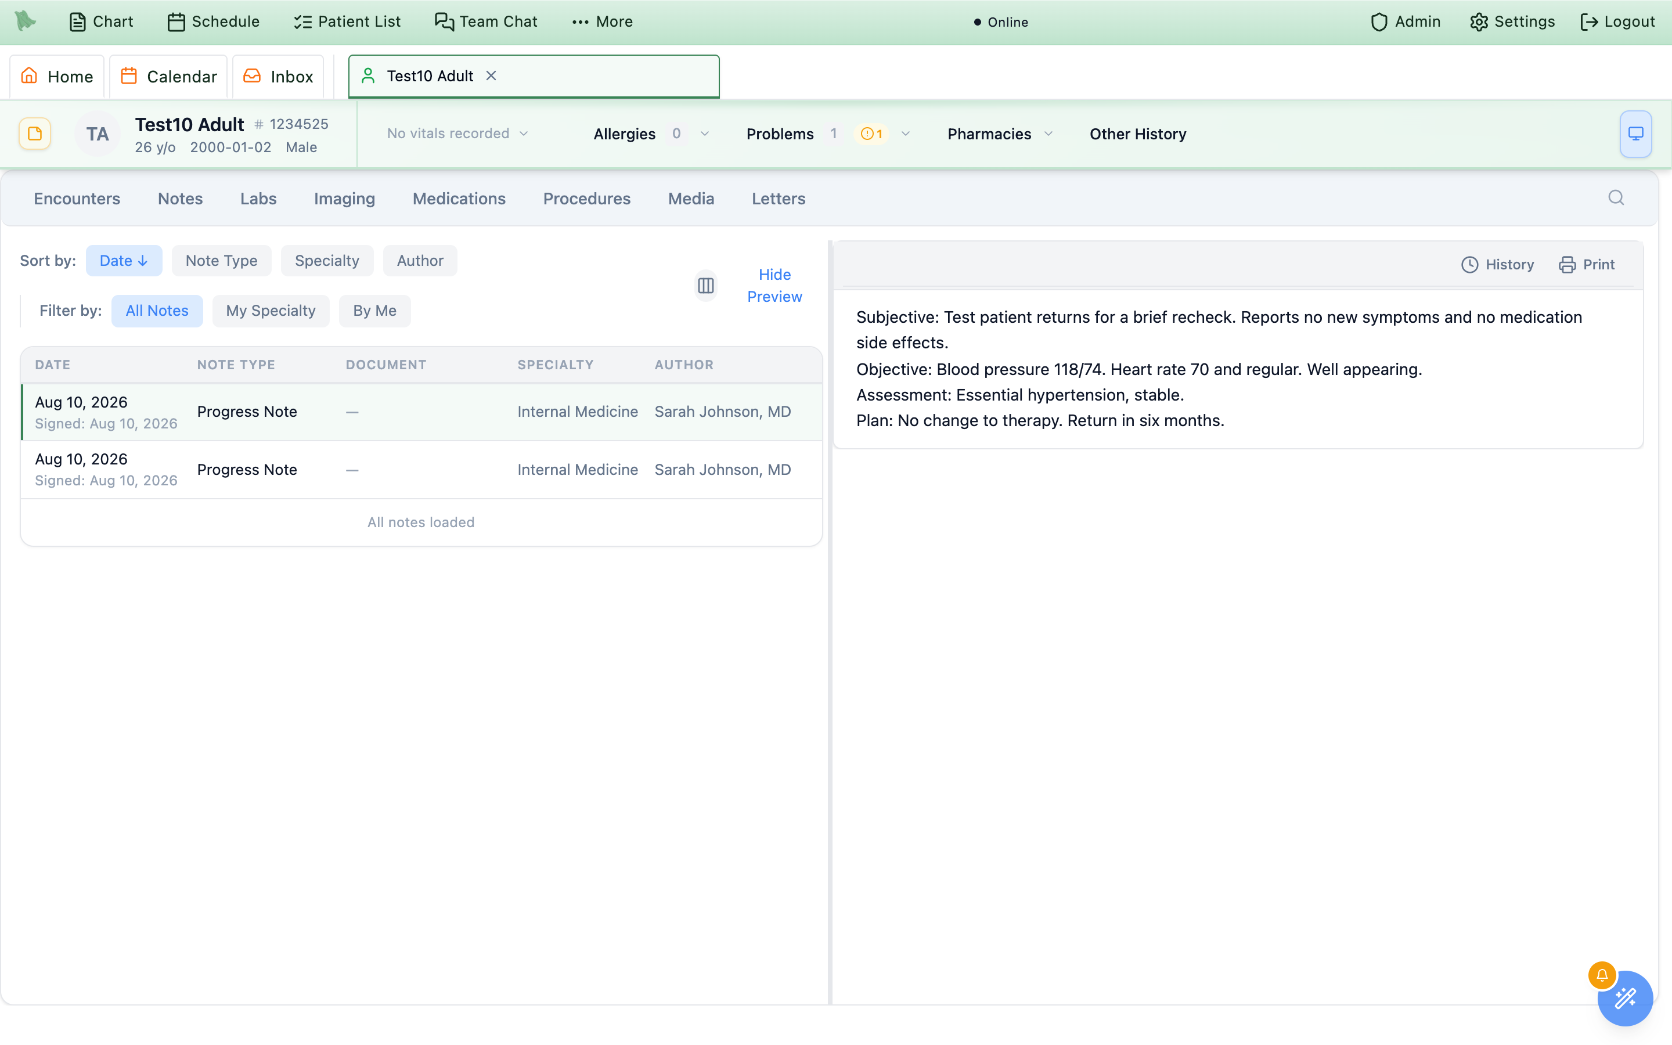Screen dimensions: 1672x1045
Task: Open the blue magic wand assistant button
Action: (1625, 999)
